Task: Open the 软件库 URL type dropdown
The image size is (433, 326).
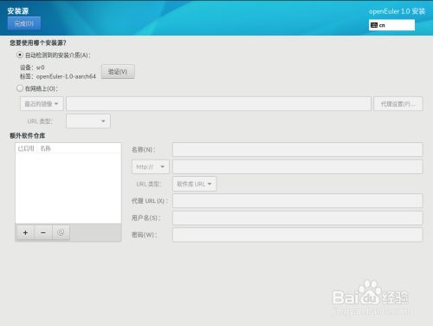Action: (194, 184)
